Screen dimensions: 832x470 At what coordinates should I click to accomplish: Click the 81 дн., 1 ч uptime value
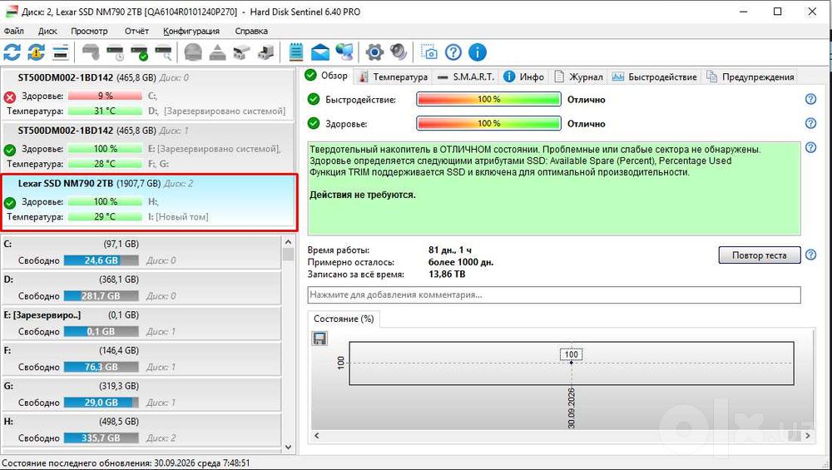pyautogui.click(x=450, y=250)
